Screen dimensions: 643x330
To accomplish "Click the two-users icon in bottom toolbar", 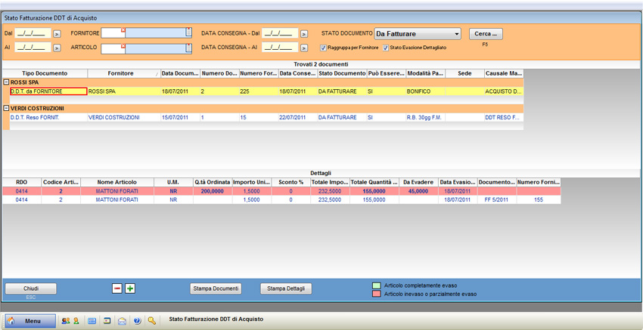I will click(66, 321).
